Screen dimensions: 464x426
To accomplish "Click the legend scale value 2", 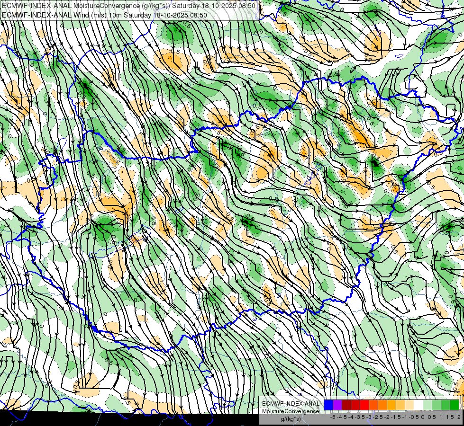I will [x=459, y=417].
